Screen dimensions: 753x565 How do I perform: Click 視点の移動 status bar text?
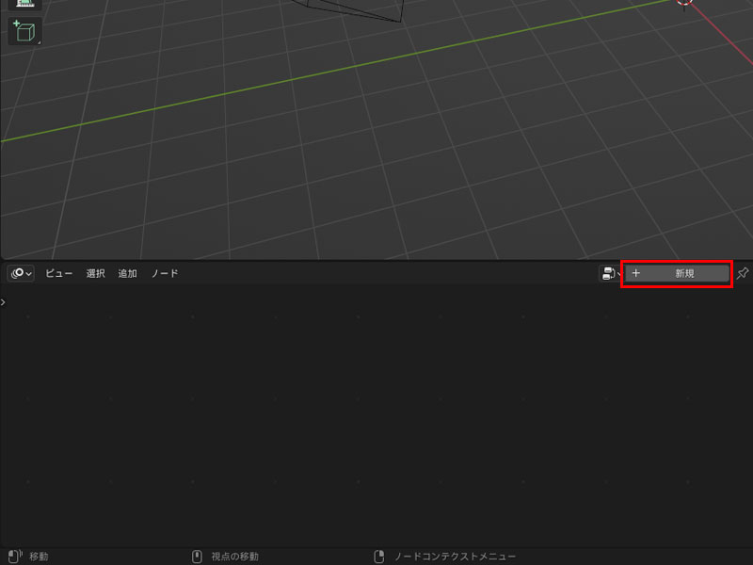234,557
